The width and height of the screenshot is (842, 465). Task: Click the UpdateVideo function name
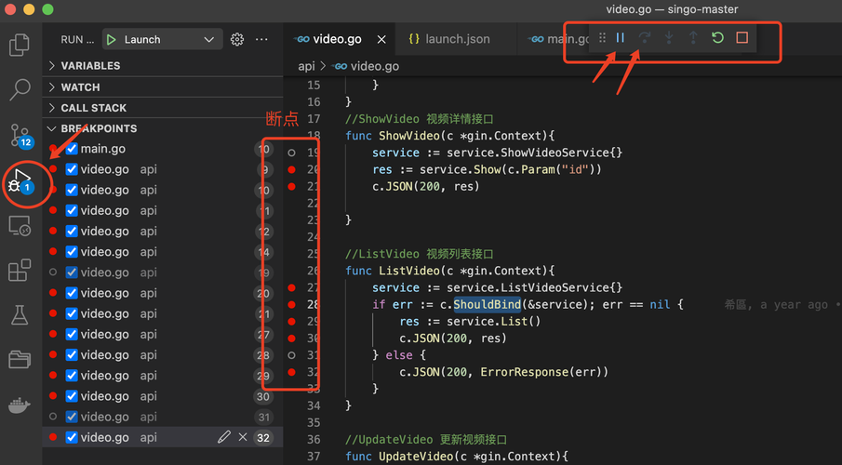click(x=416, y=457)
